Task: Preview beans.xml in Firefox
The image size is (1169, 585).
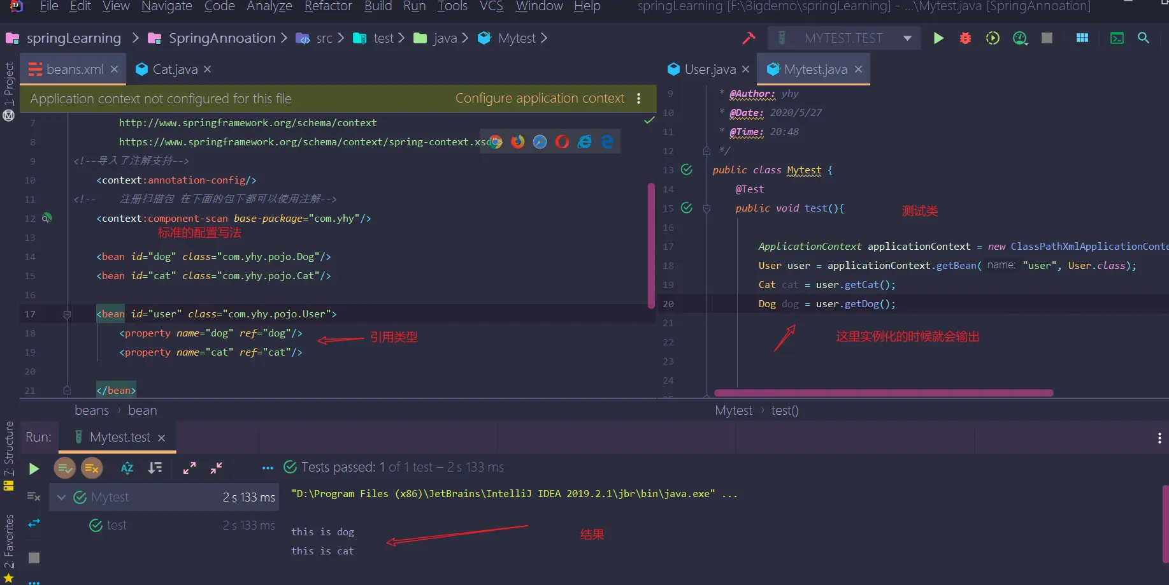Action: [x=518, y=141]
